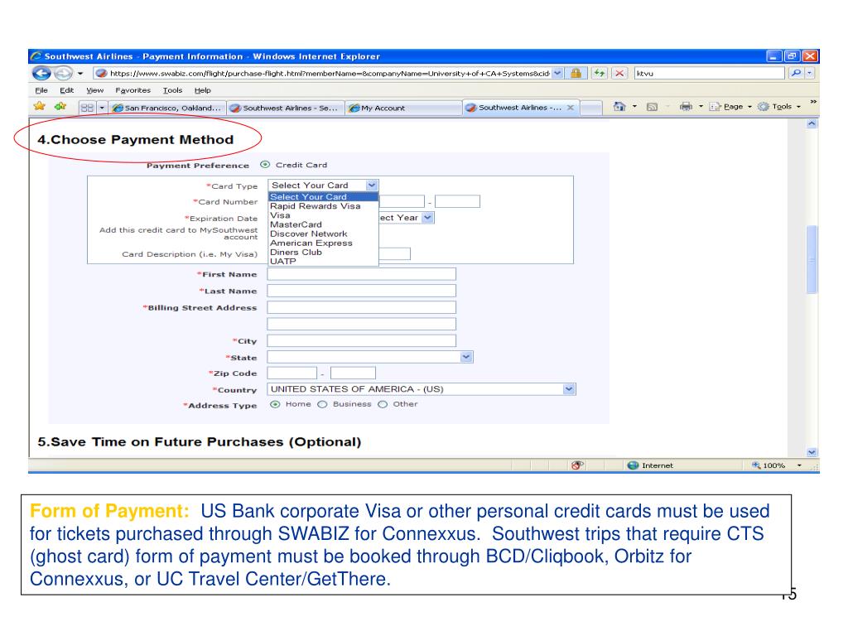Open the Page menu in command bar

pos(730,107)
